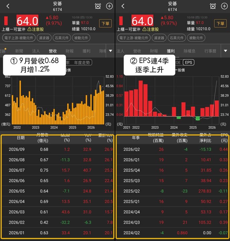Tap the 43.6 MoM value
230x241 pixels.
click(x=66, y=212)
